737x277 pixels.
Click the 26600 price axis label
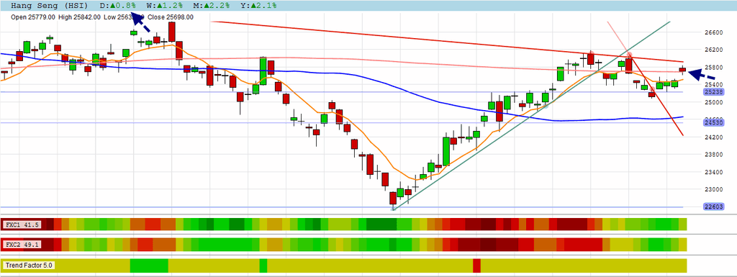[x=713, y=32]
